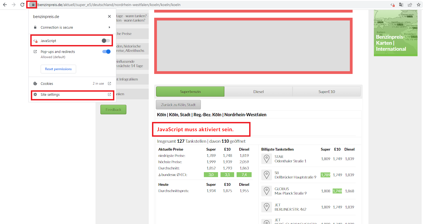Disable Pop-ups and redirects toggle
The image size is (423, 224).
pos(106,52)
